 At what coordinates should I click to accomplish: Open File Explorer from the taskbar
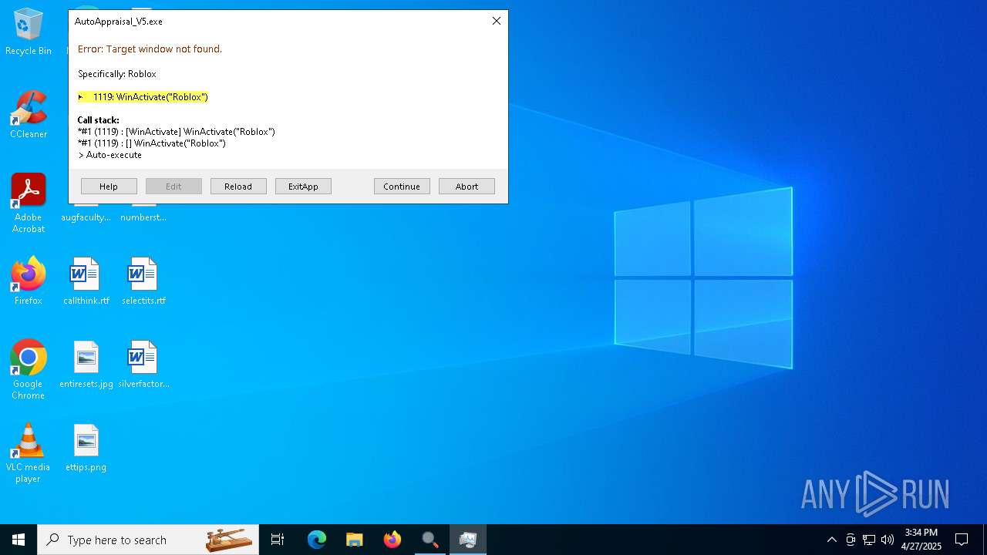click(x=354, y=540)
